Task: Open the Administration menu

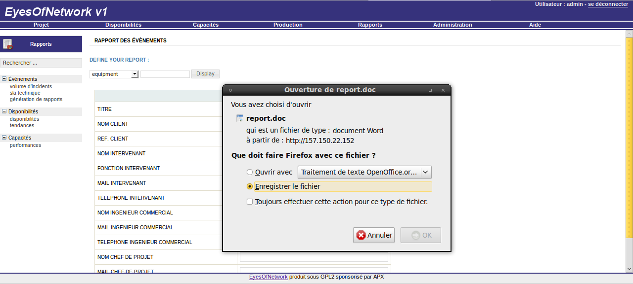Action: pos(452,25)
